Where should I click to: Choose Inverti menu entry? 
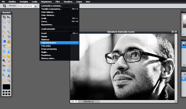59,33
